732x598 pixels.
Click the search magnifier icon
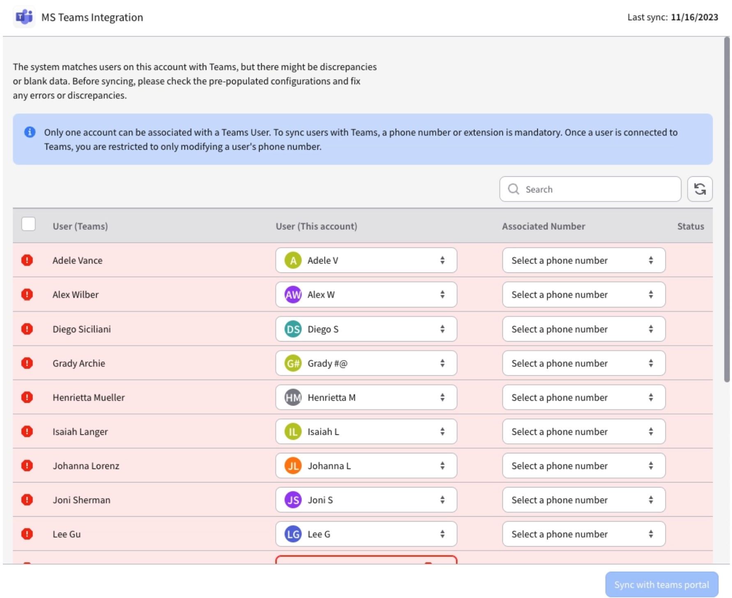[x=513, y=189]
